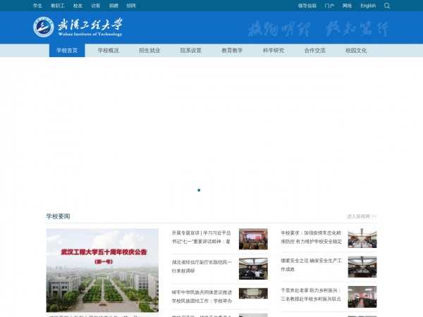The image size is (423, 317).
Task: Click 进入新闻网 more link
Action: tap(362, 216)
